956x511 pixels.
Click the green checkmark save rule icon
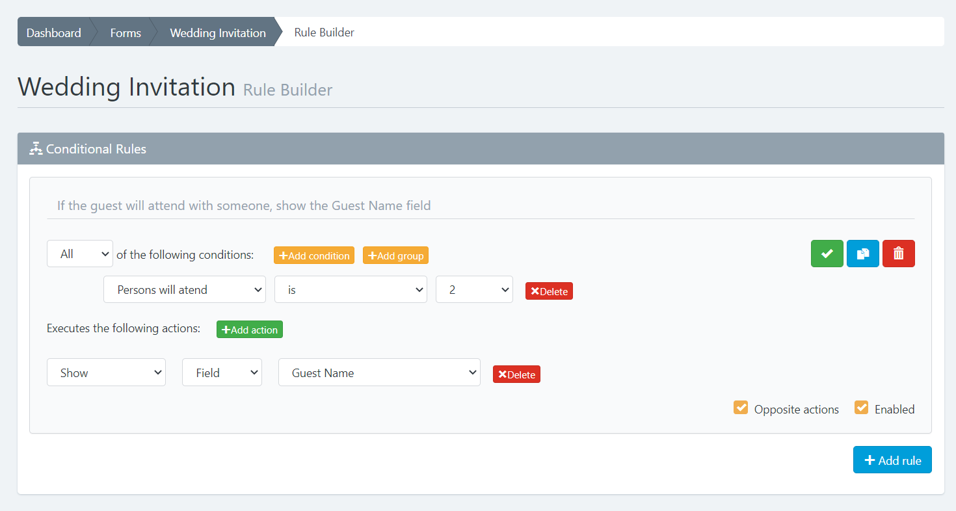click(x=827, y=254)
